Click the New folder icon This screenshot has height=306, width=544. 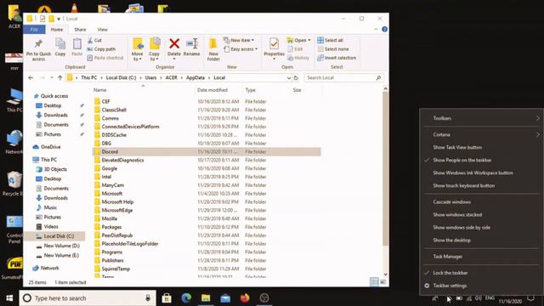(x=213, y=44)
